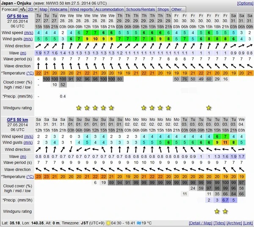The width and height of the screenshot is (254, 227).
Task: Open the Tides link
Action: click(219, 223)
